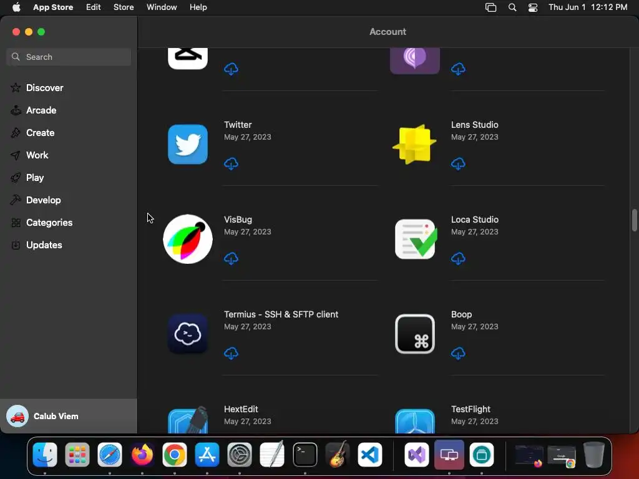The image size is (639, 479).
Task: Open the Store menu
Action: pyautogui.click(x=124, y=7)
